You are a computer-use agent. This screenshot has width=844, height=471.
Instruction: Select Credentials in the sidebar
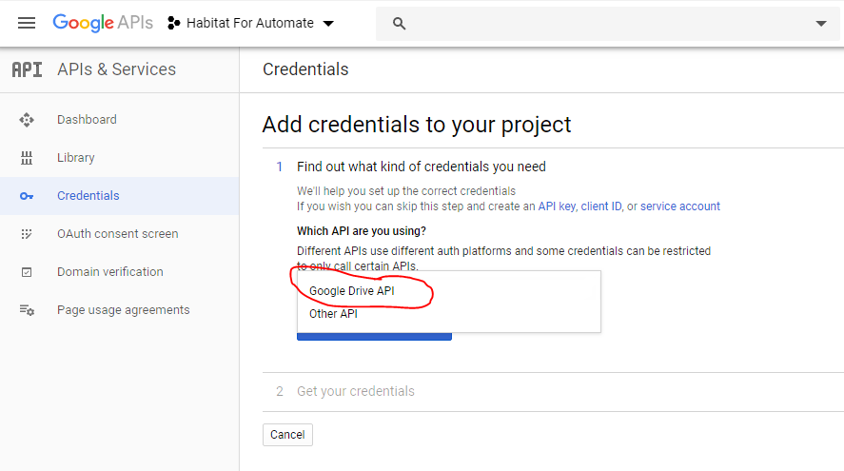(120, 196)
